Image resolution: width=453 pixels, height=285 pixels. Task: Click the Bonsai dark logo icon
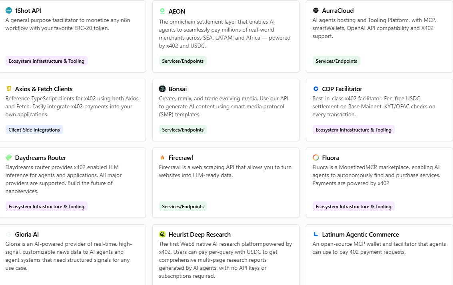(162, 89)
